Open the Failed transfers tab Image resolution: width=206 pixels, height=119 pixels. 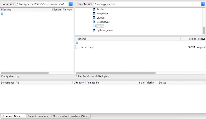tap(39, 116)
